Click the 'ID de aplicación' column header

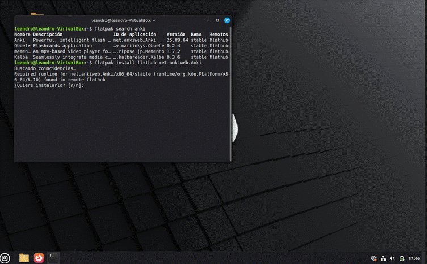click(x=134, y=34)
